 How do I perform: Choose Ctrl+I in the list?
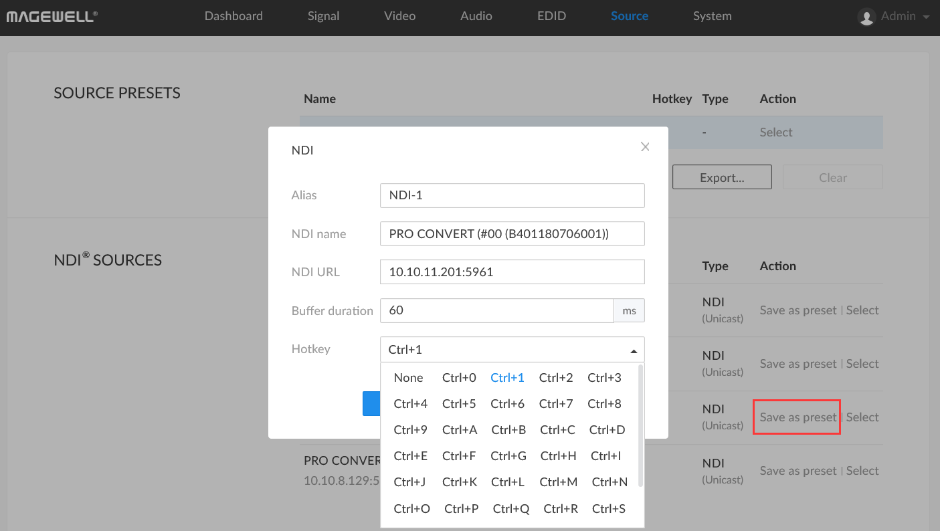click(606, 456)
